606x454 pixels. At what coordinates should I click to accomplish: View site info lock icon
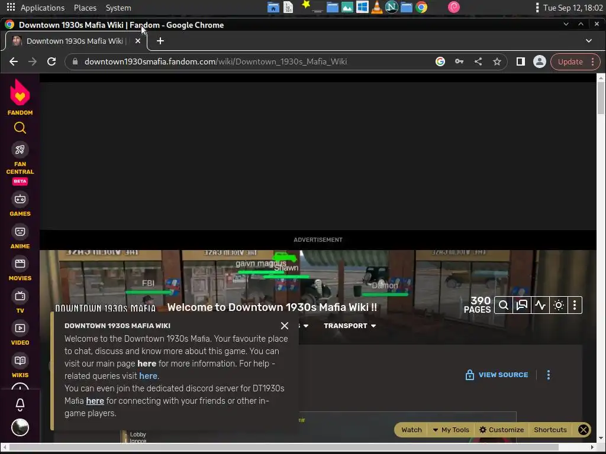click(x=75, y=61)
